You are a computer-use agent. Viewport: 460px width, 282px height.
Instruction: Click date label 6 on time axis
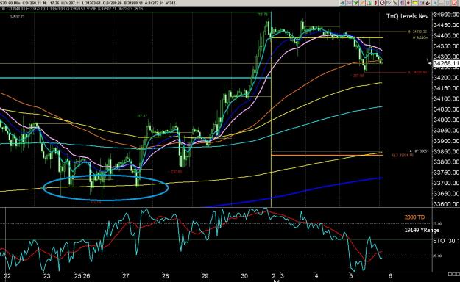390,276
